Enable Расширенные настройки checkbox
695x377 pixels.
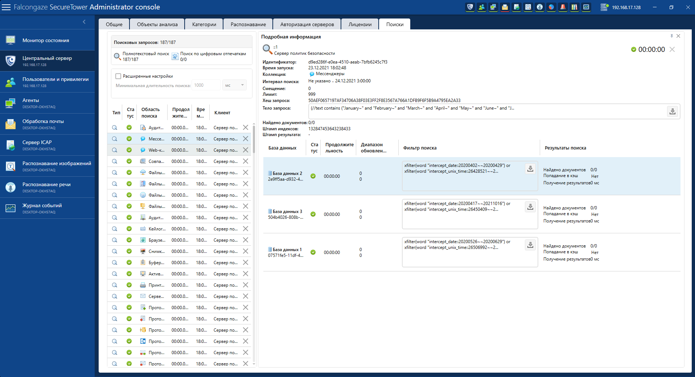click(118, 76)
